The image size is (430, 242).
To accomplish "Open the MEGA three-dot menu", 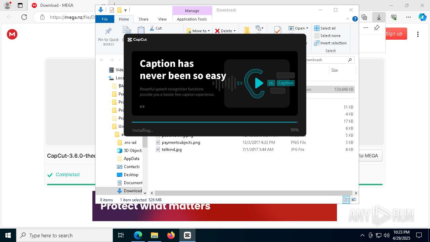I will [x=418, y=34].
